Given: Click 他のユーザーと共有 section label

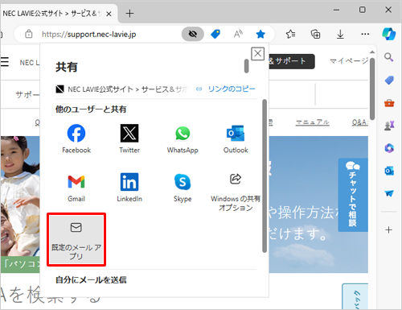Looking at the screenshot, I should pyautogui.click(x=91, y=110).
